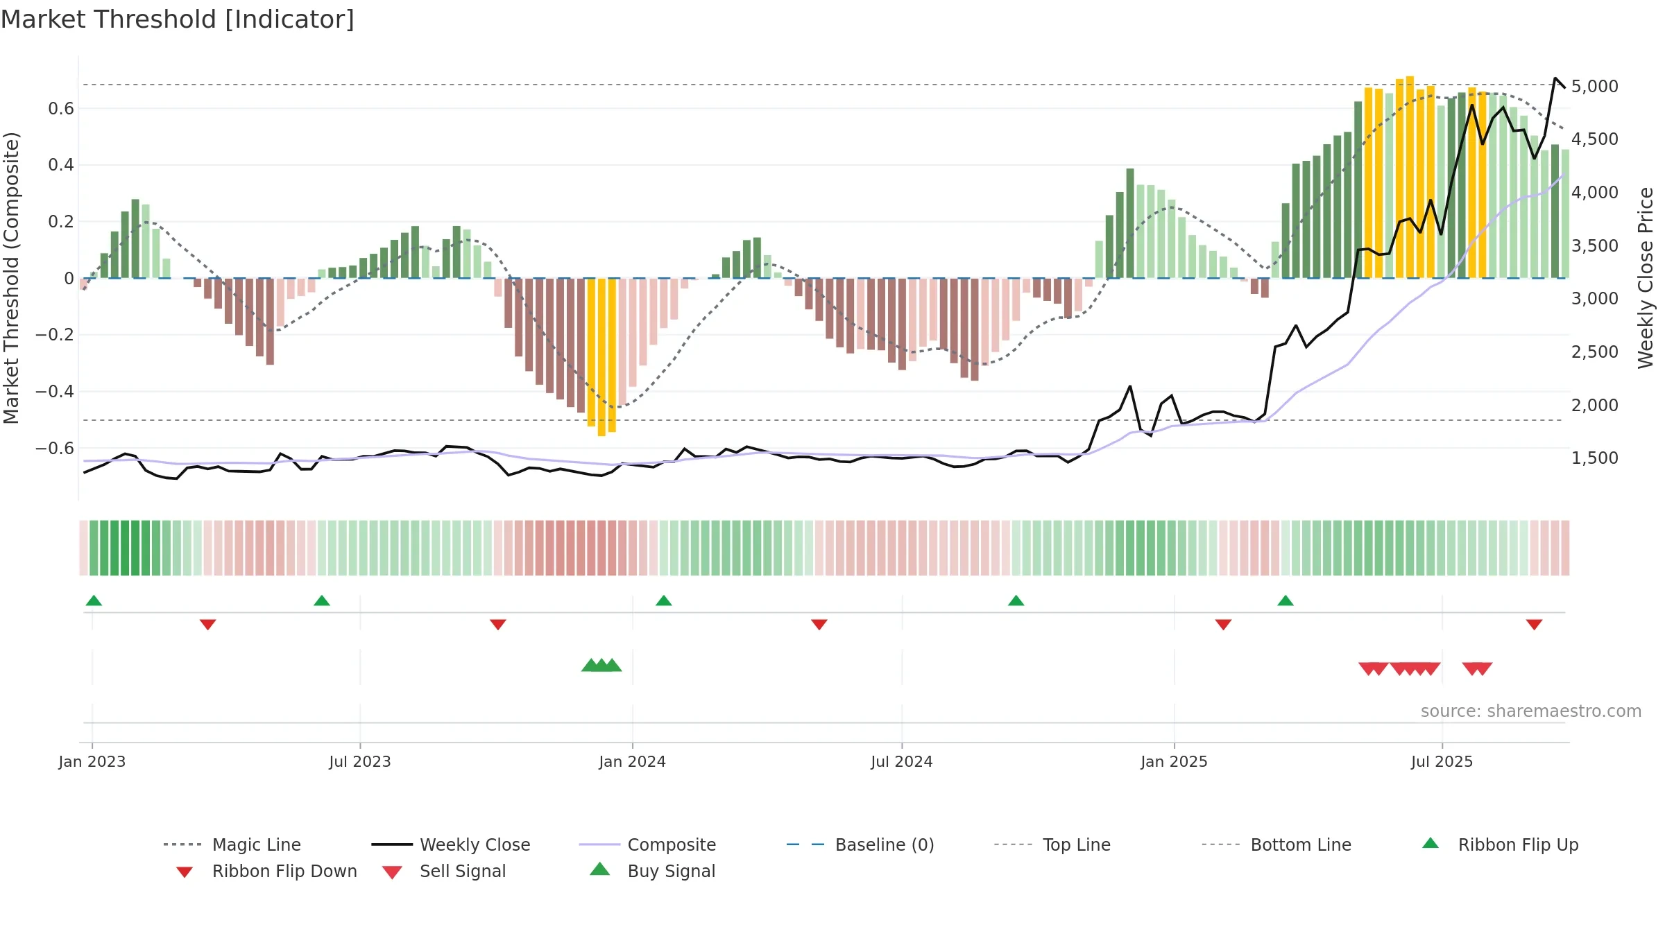Click red flip down triangle after Jan 2025

pyautogui.click(x=1223, y=625)
